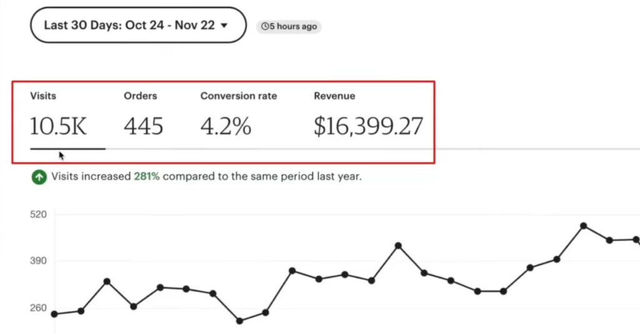Click the underline beneath the Visits value
This screenshot has height=334, width=640.
click(x=67, y=149)
